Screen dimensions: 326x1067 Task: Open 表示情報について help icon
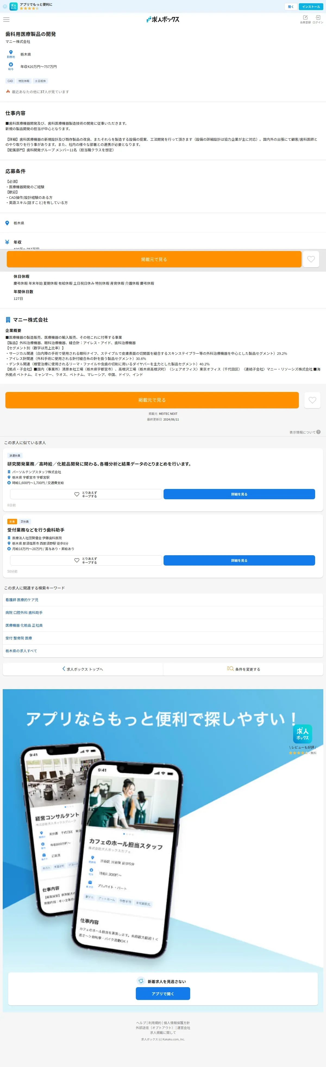click(318, 432)
